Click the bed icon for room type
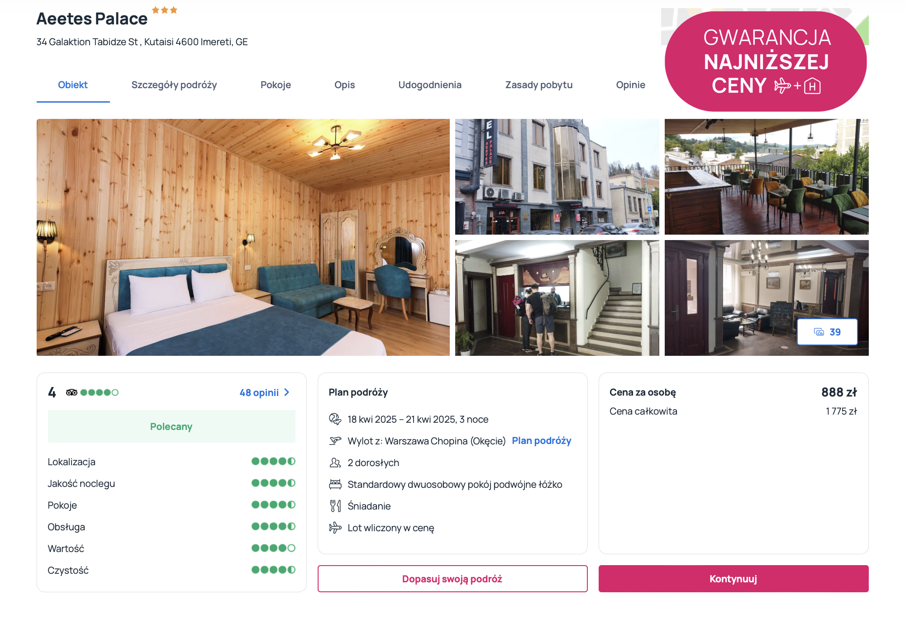Image resolution: width=905 pixels, height=623 pixels. click(335, 484)
